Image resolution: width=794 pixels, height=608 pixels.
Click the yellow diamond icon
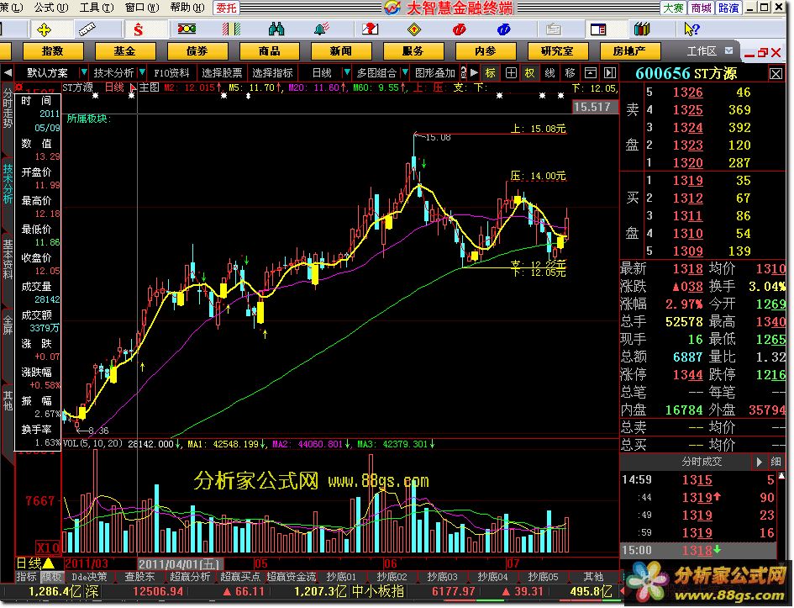click(x=414, y=29)
